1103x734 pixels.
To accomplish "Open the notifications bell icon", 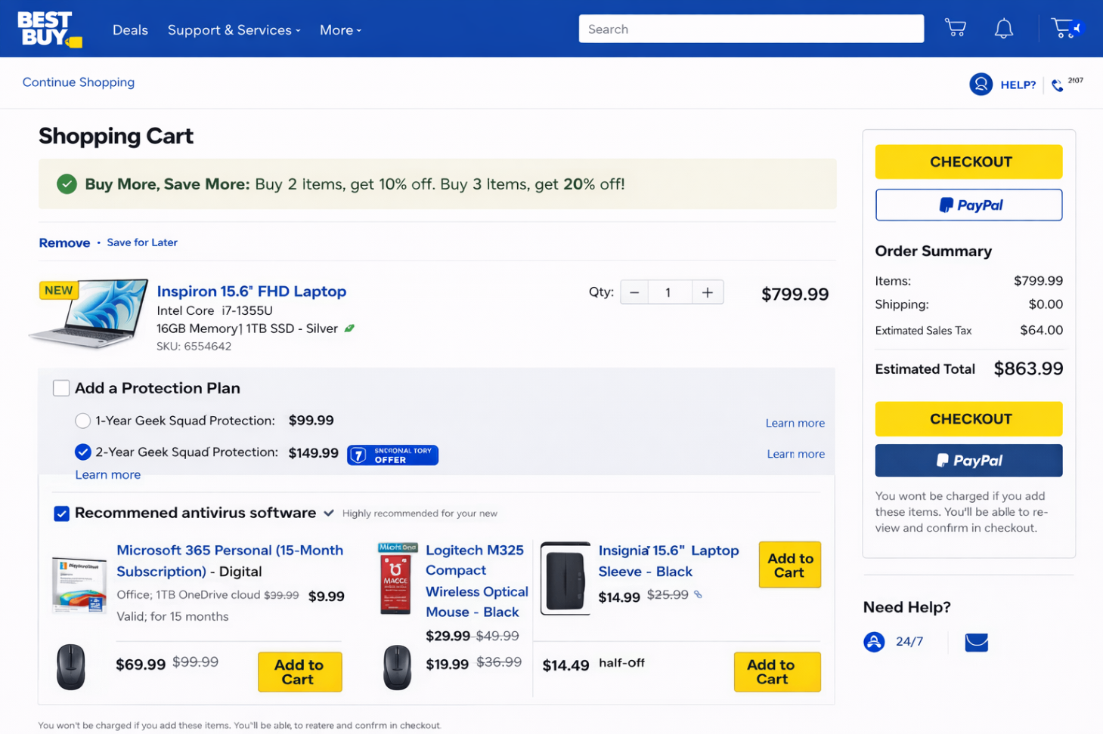I will pyautogui.click(x=1003, y=27).
